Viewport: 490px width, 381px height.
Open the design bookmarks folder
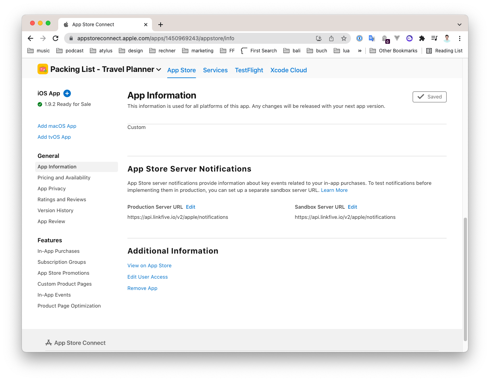pyautogui.click(x=131, y=51)
